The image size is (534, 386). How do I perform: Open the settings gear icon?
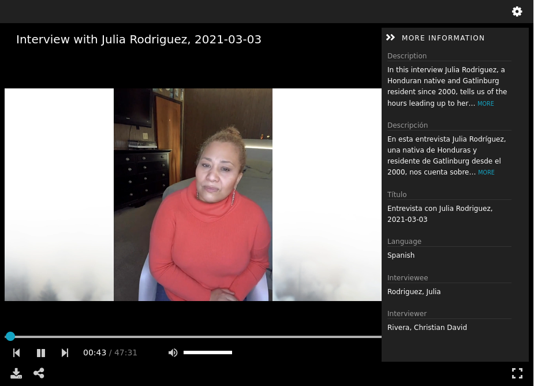517,12
